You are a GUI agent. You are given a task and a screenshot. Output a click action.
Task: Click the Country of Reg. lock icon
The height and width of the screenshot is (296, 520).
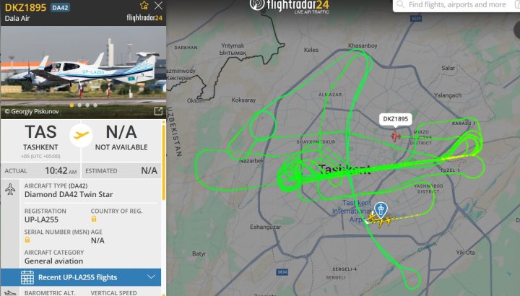[94, 219]
